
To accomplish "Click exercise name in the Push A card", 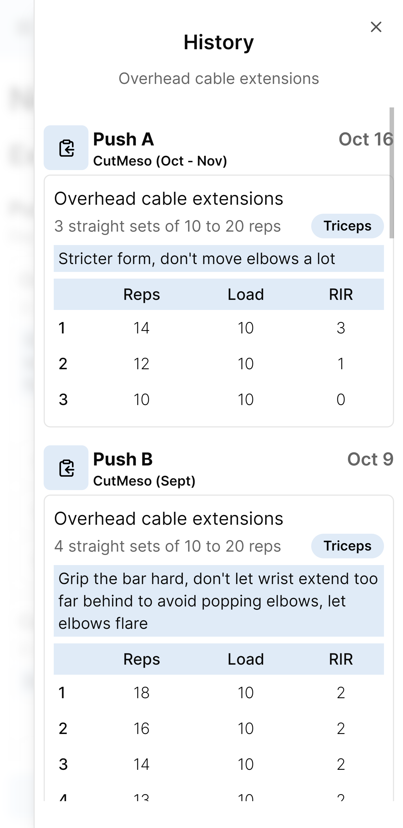I will pyautogui.click(x=168, y=198).
